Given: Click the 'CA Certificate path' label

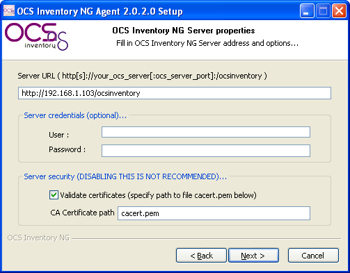Looking at the screenshot, I should click(82, 213).
